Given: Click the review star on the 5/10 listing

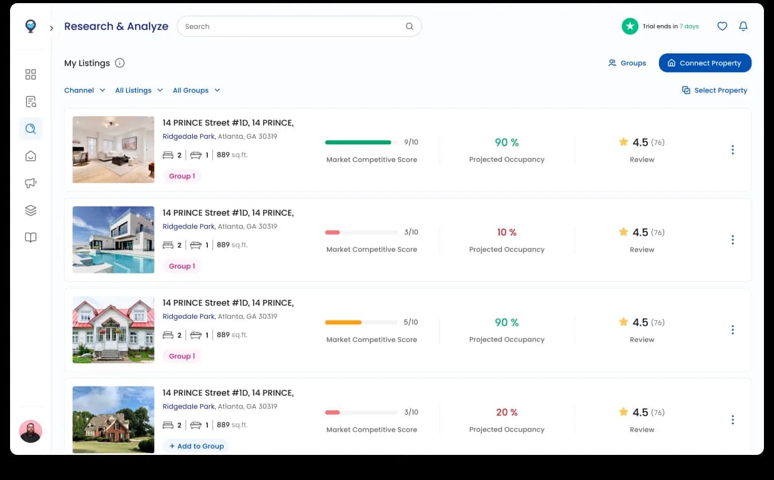Looking at the screenshot, I should (623, 322).
